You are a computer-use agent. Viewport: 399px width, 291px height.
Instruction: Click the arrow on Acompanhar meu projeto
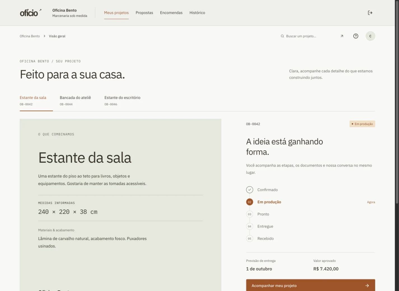367,286
